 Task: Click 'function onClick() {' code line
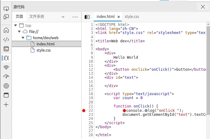pyautogui.click(x=136, y=106)
